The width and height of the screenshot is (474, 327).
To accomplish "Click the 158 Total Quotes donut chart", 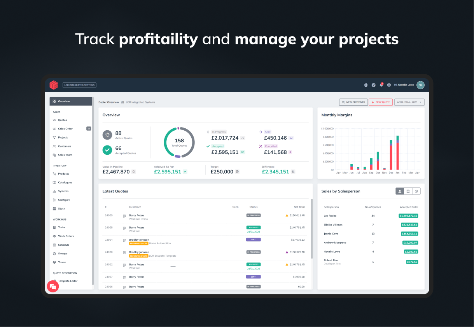I will (179, 142).
